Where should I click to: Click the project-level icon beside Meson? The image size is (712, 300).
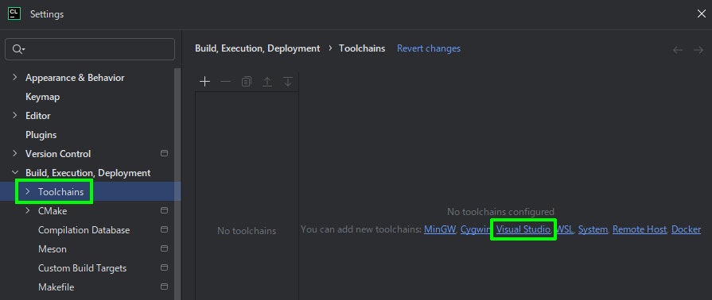click(165, 248)
